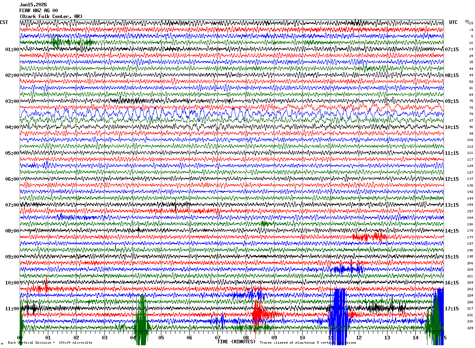Click the DC offset value "180"

pyautogui.click(x=470, y=224)
